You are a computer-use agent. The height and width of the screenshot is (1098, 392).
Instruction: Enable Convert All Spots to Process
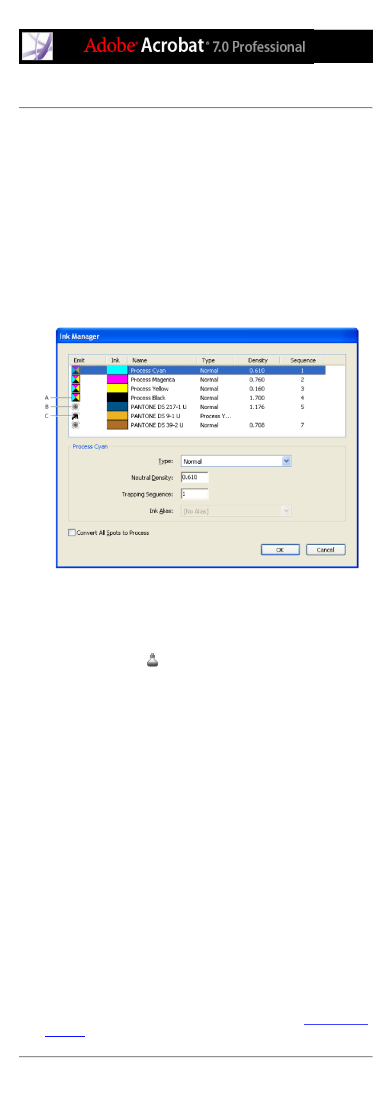[x=72, y=533]
